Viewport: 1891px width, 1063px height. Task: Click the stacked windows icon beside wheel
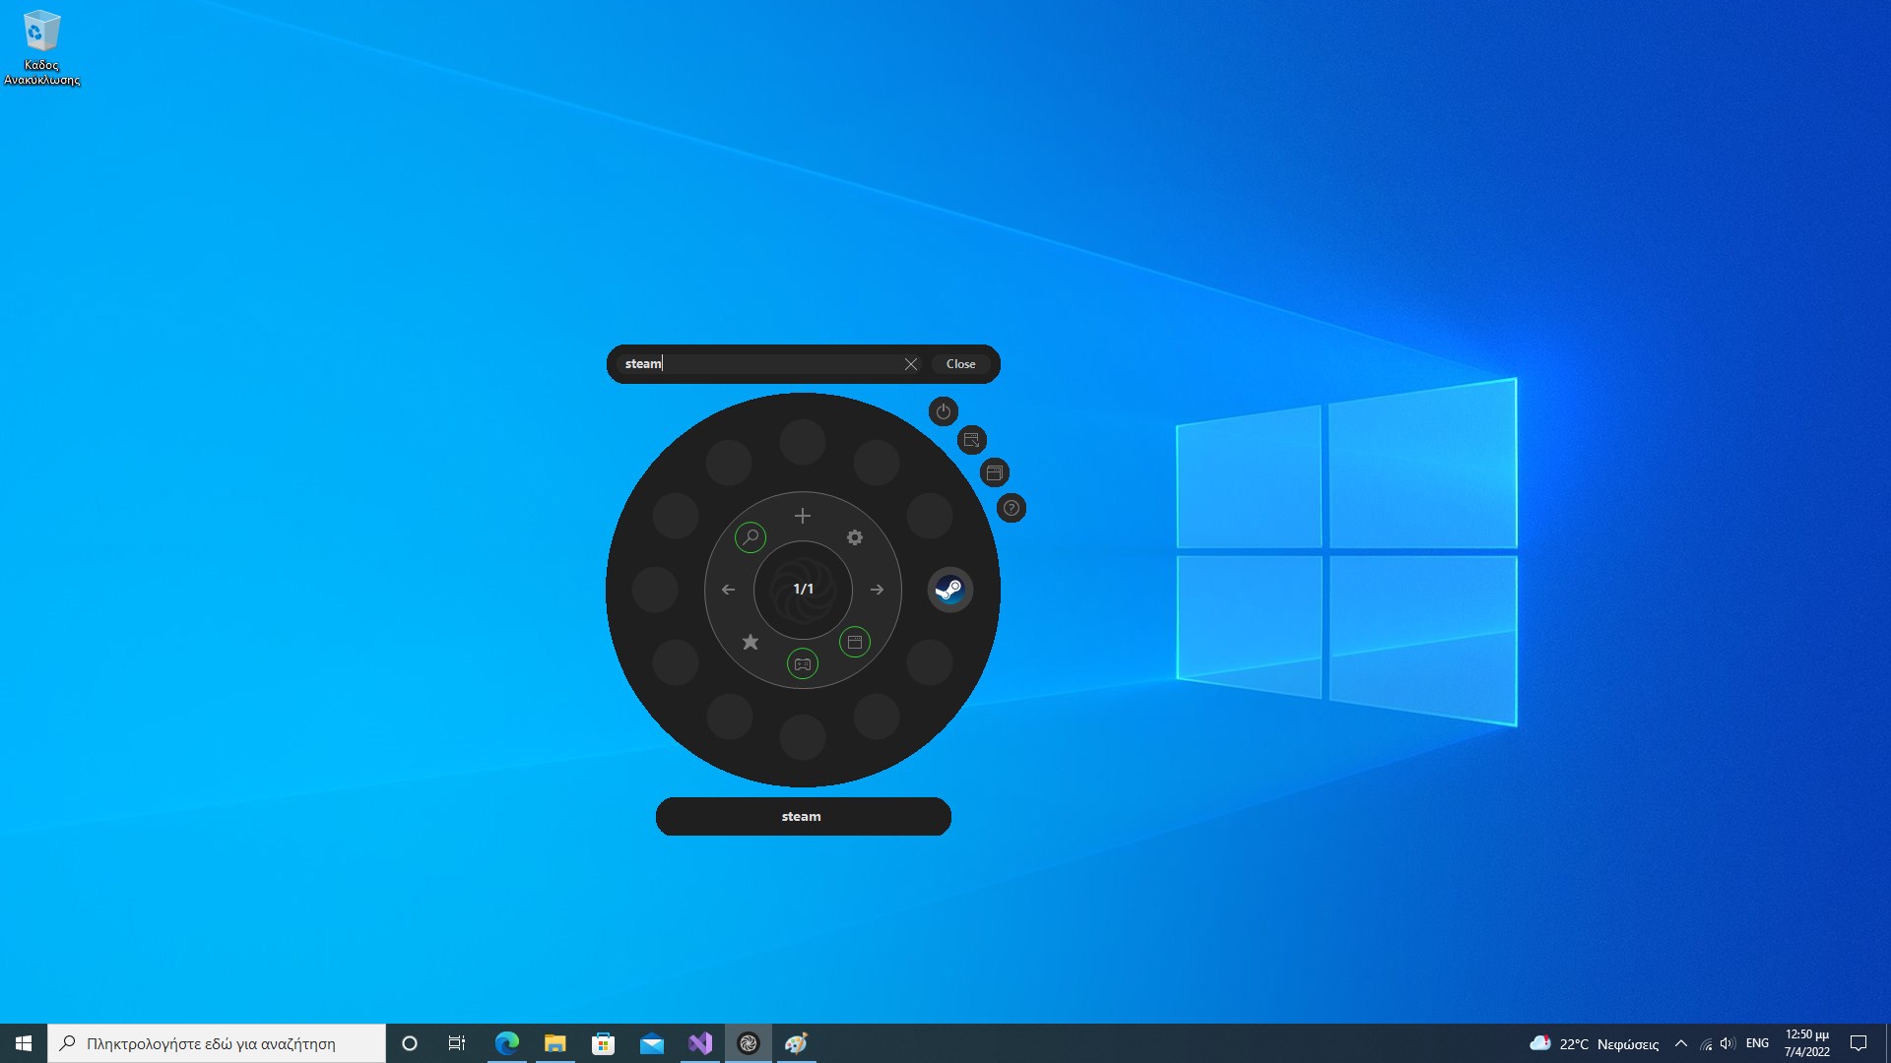995,473
